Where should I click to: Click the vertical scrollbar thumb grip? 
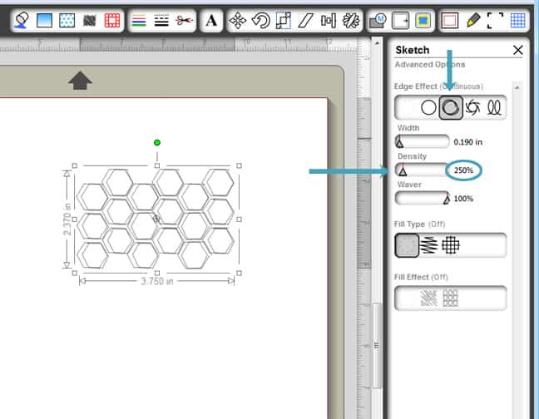pyautogui.click(x=377, y=346)
